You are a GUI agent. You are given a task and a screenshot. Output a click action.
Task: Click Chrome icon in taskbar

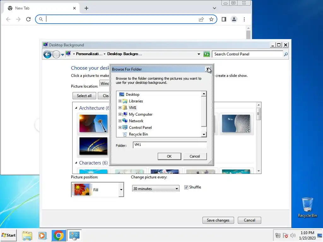pyautogui.click(x=59, y=235)
